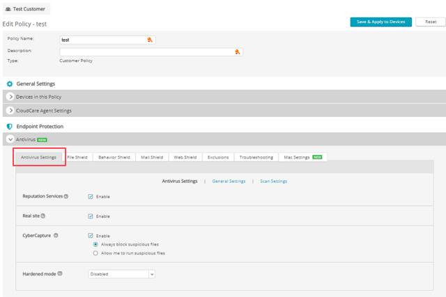
Task: Collapse the Antivirus section
Action: click(10, 140)
